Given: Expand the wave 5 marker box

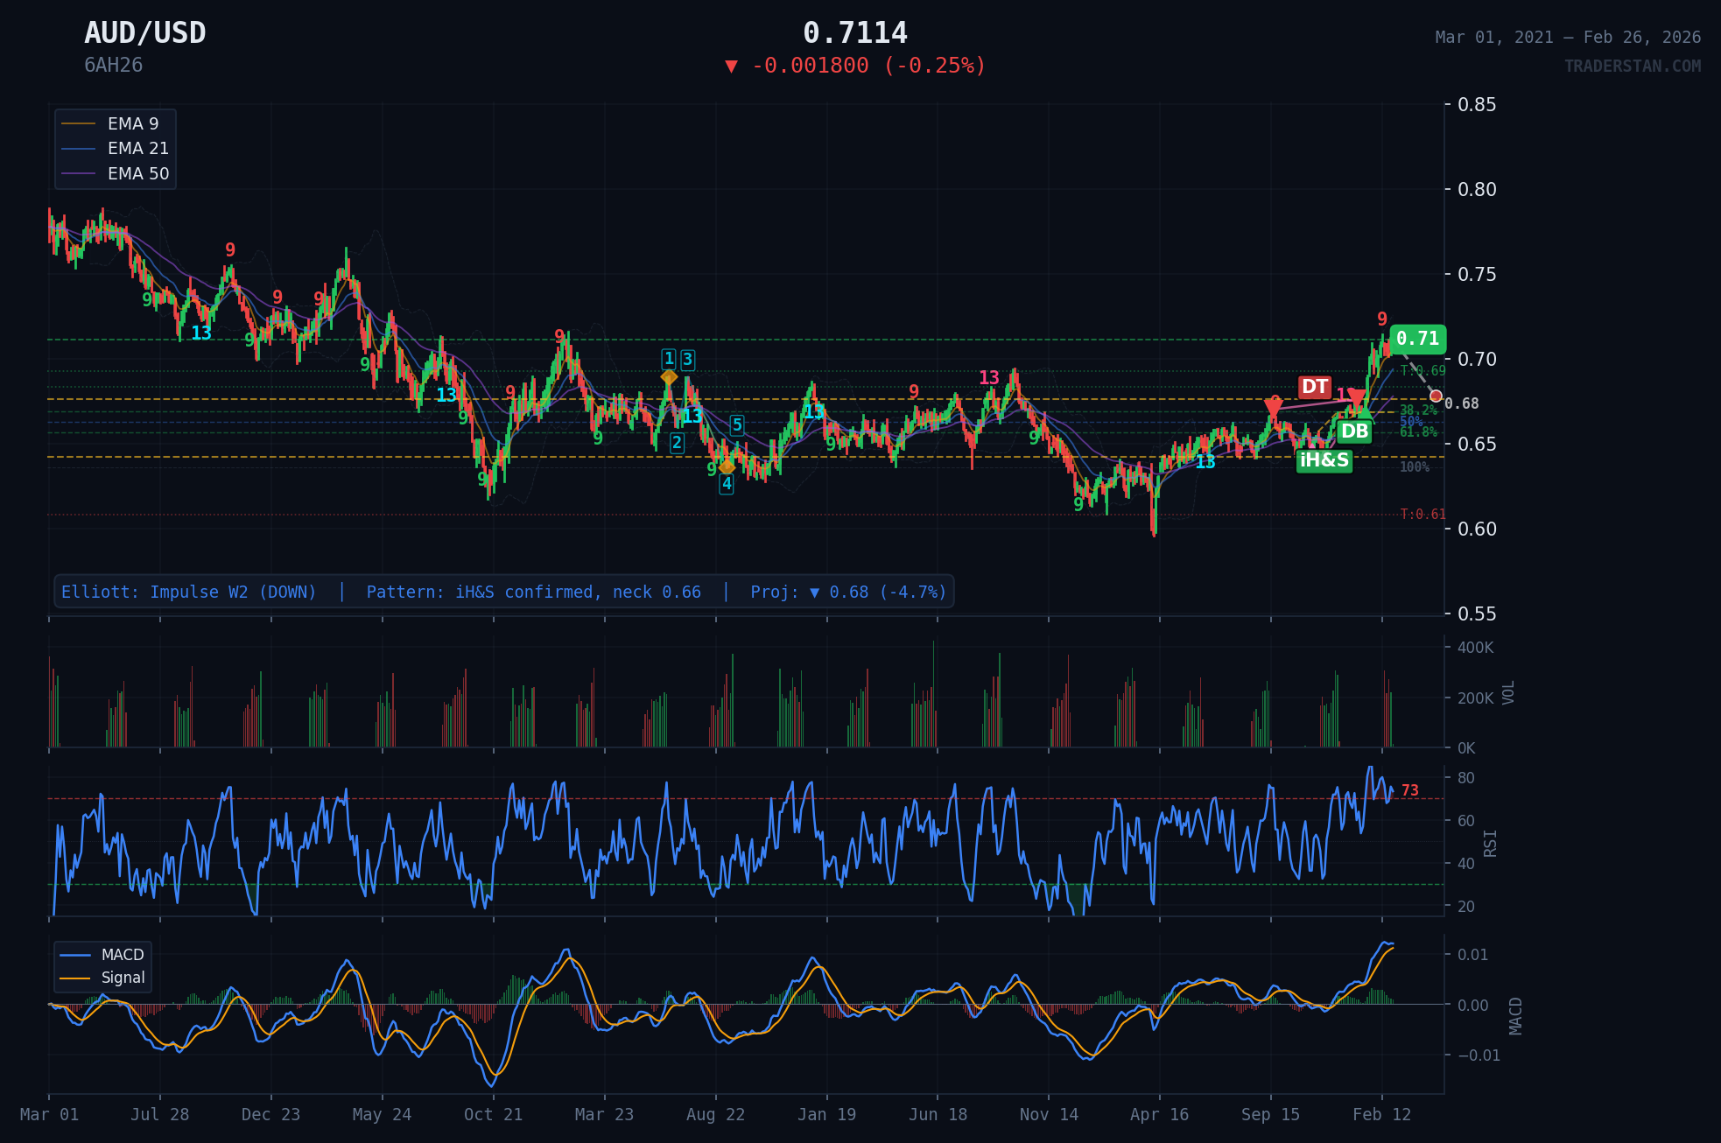Looking at the screenshot, I should (737, 424).
